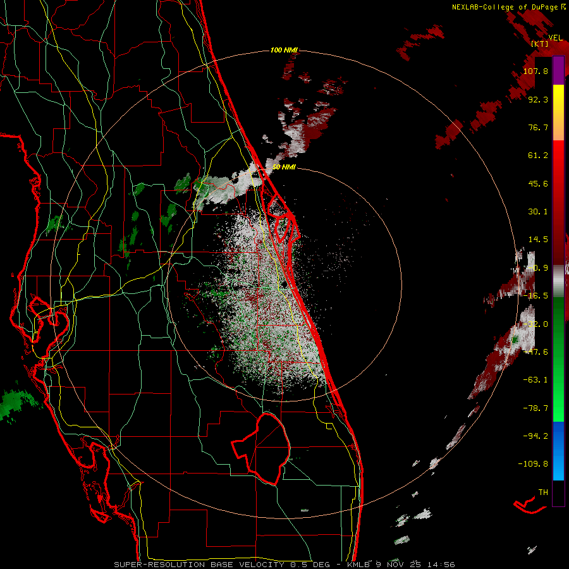This screenshot has width=569, height=569.
Task: Click the TH label on the scale
Action: click(x=543, y=493)
